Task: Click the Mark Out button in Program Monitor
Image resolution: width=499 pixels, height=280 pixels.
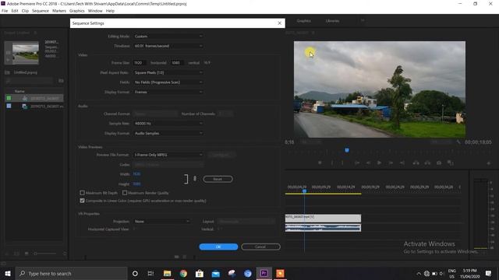Action: (343, 163)
